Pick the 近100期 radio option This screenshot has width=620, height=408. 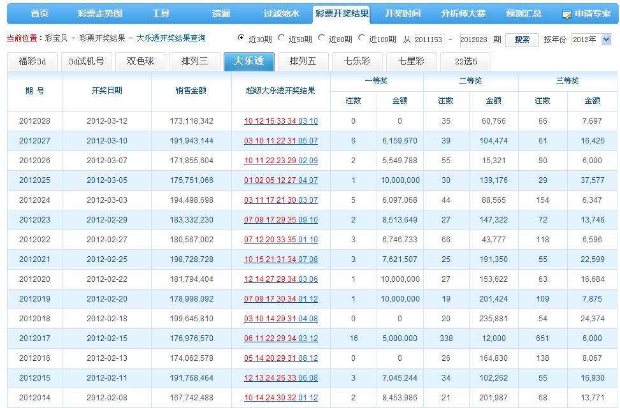point(362,38)
